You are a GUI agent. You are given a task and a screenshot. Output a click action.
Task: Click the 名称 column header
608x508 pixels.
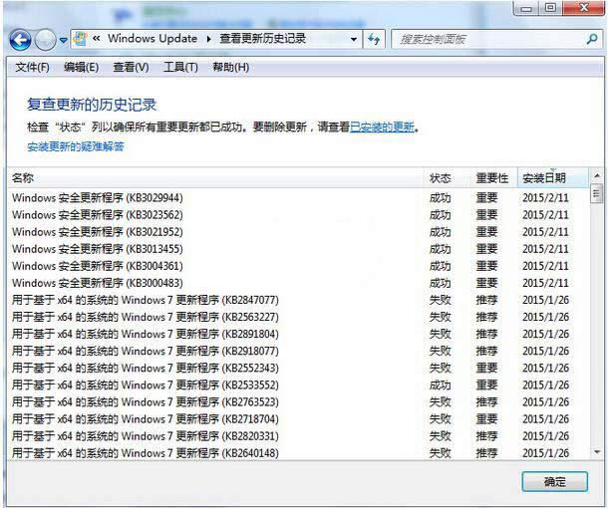point(22,178)
